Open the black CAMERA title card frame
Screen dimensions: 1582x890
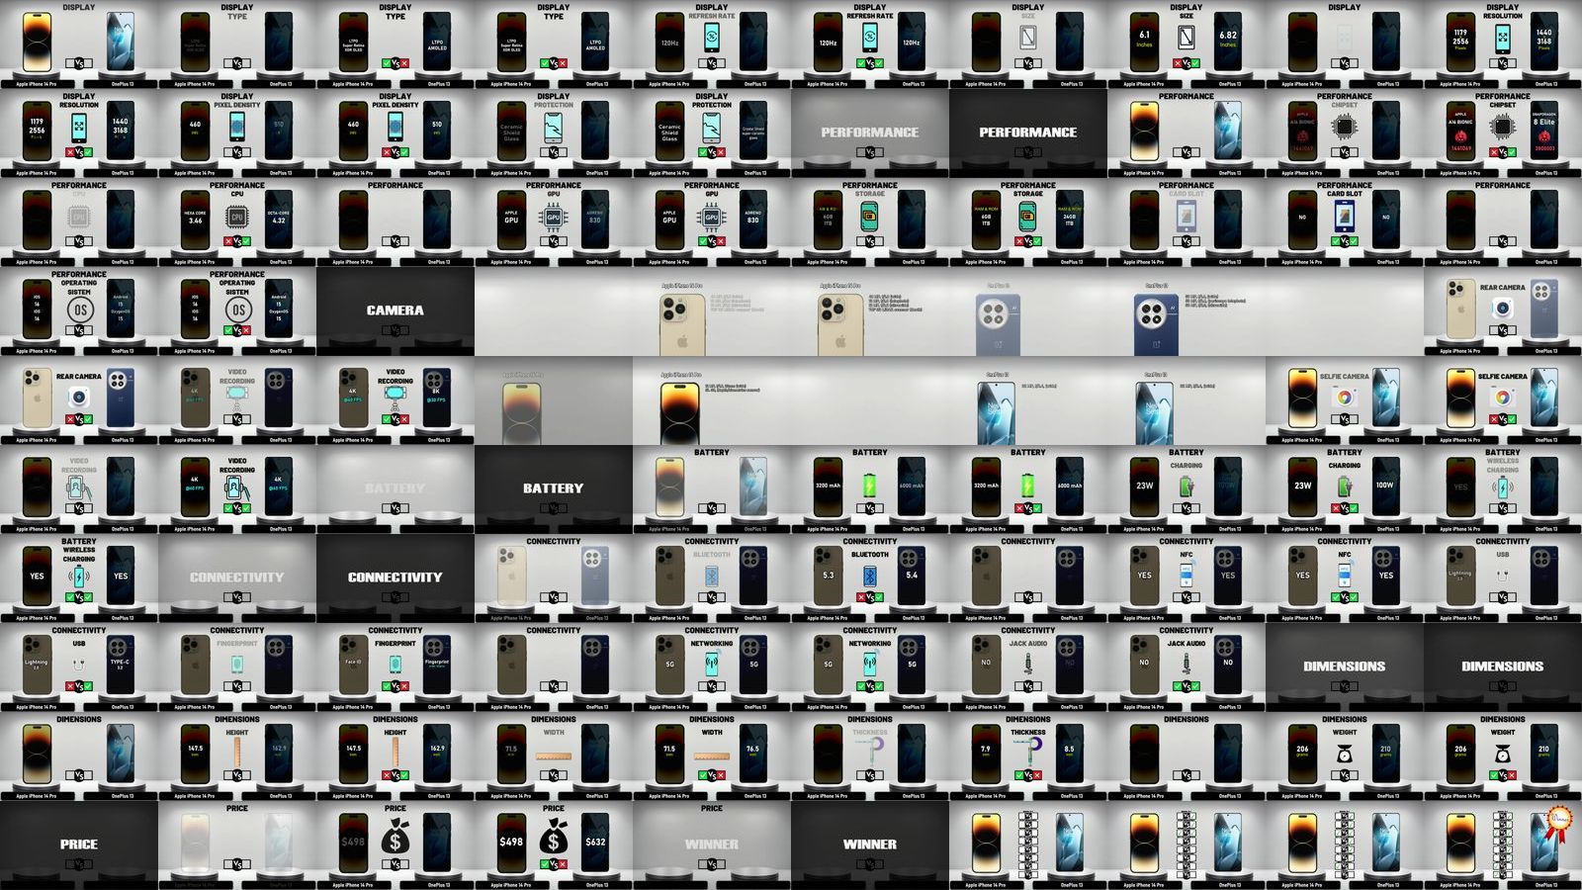pos(395,311)
